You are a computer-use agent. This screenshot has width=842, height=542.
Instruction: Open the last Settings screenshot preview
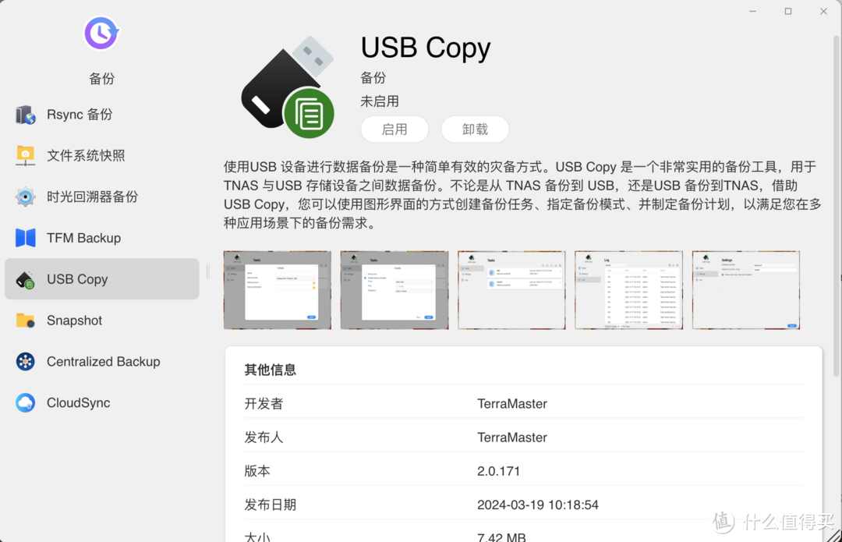pyautogui.click(x=745, y=289)
